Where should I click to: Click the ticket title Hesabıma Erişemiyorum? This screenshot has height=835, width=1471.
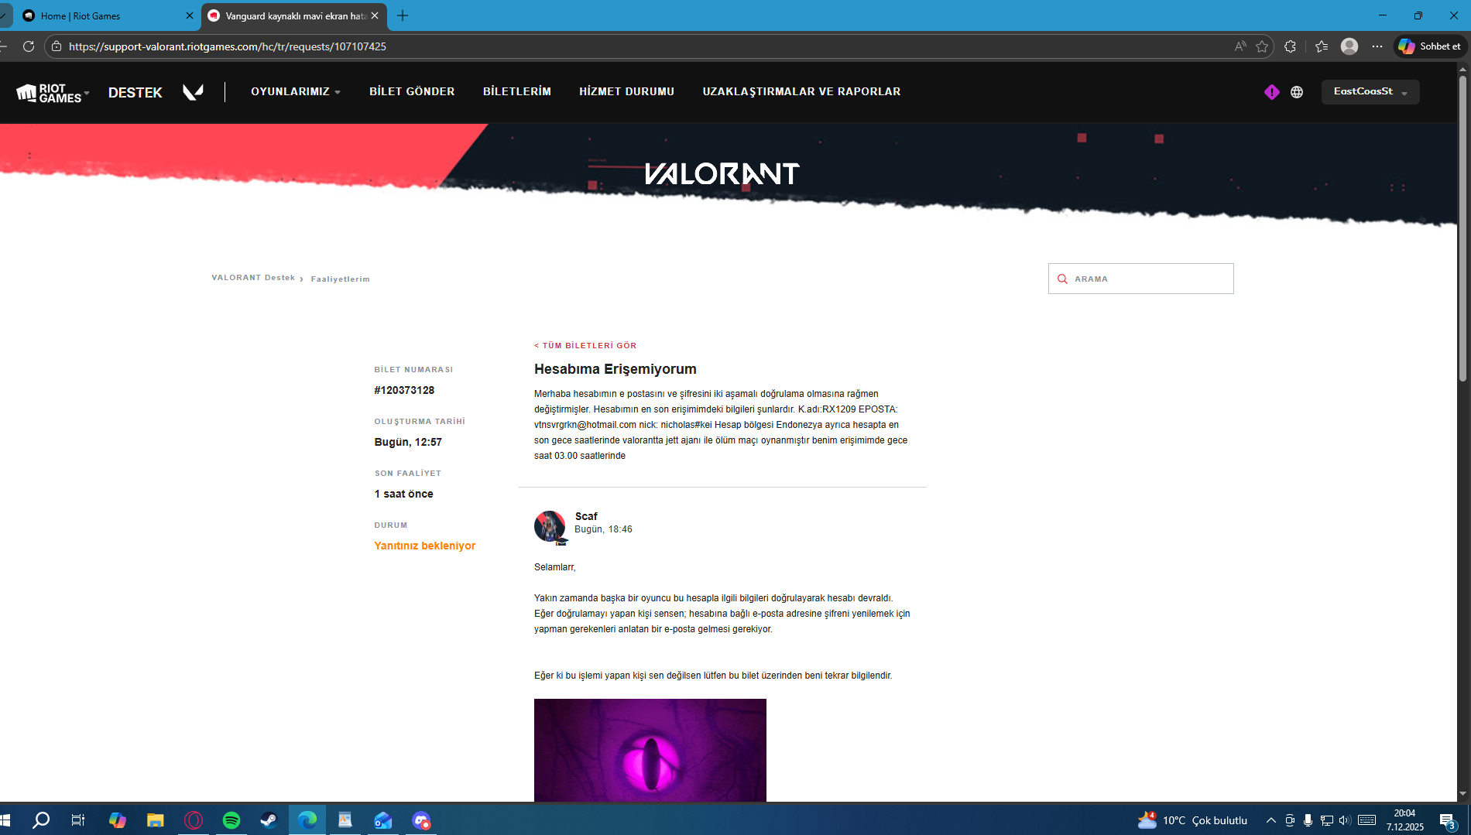point(615,369)
